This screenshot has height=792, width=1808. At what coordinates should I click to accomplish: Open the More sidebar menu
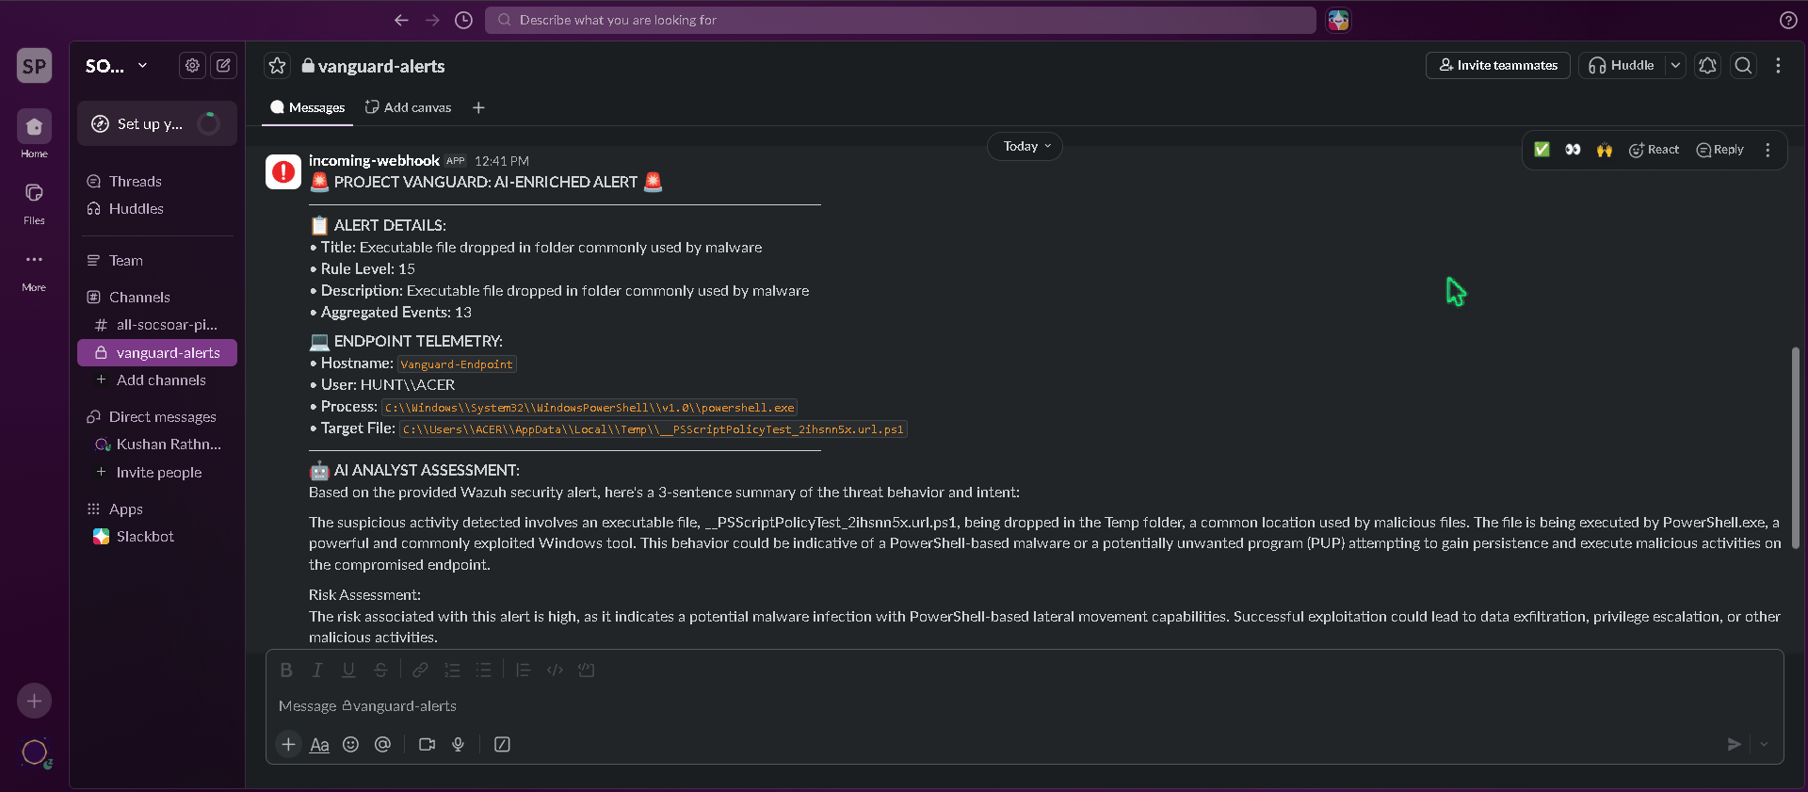tap(34, 269)
